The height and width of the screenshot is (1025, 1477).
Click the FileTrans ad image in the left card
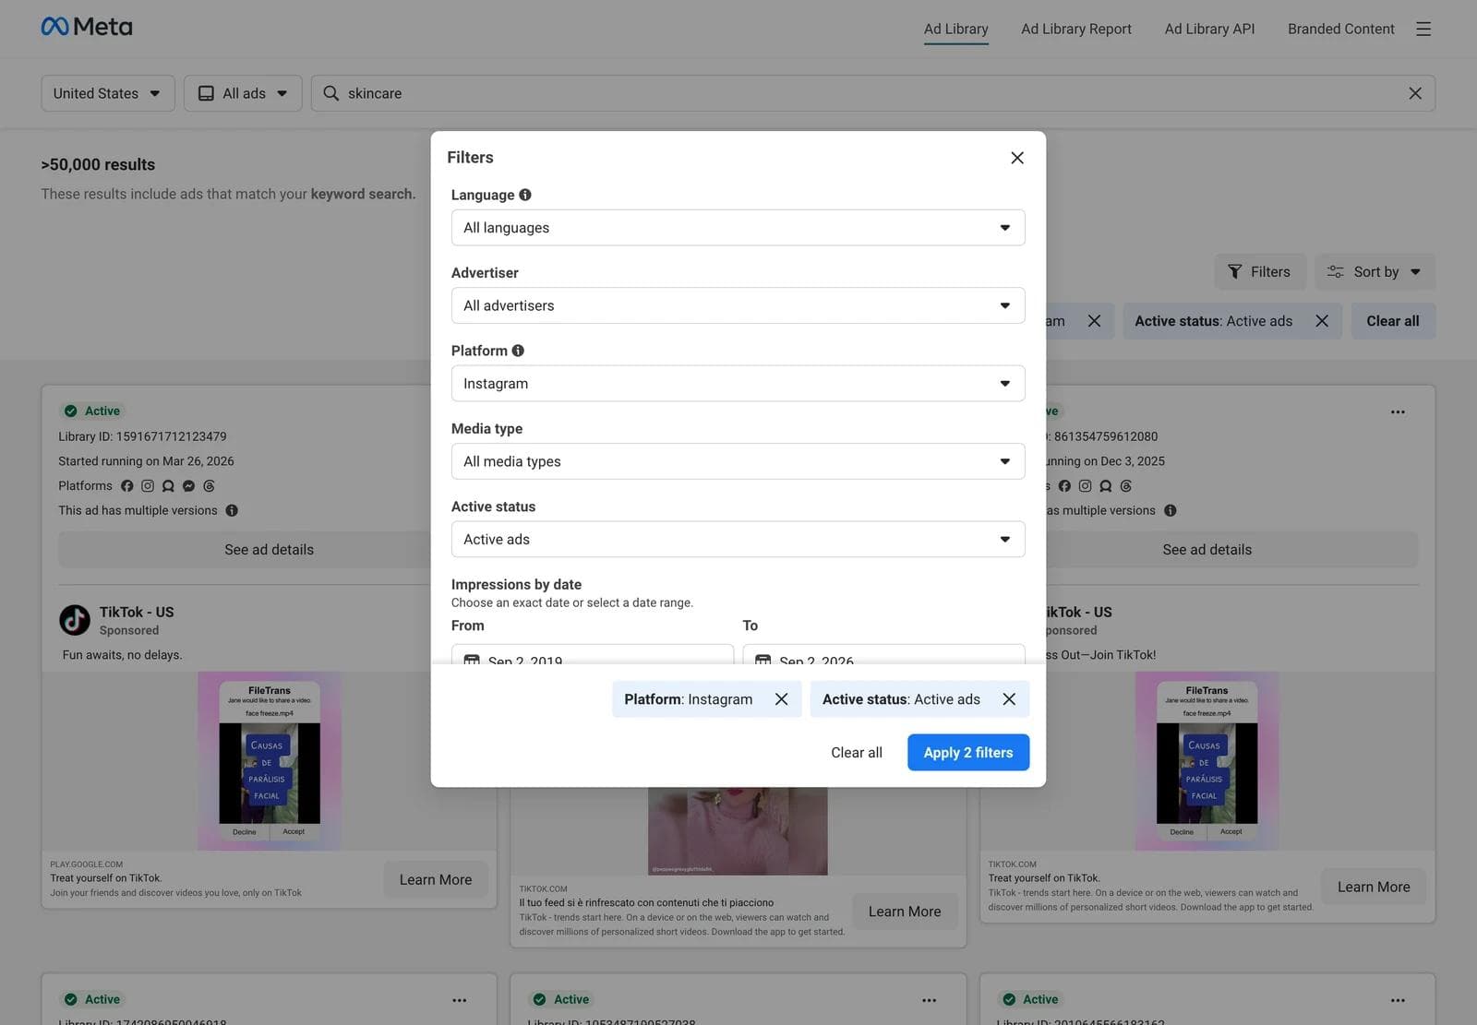click(270, 761)
